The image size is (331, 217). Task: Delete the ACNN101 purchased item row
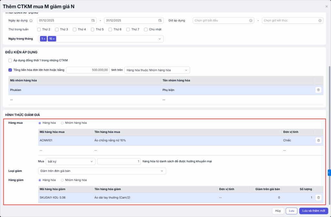pos(318,140)
